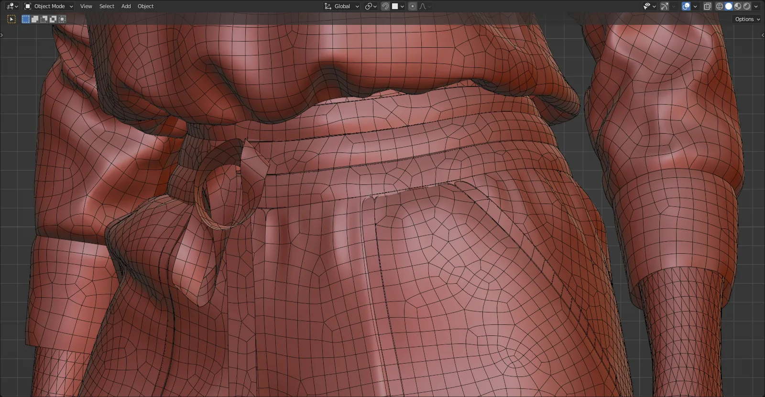Open the Global transform orientation dropdown

(342, 6)
